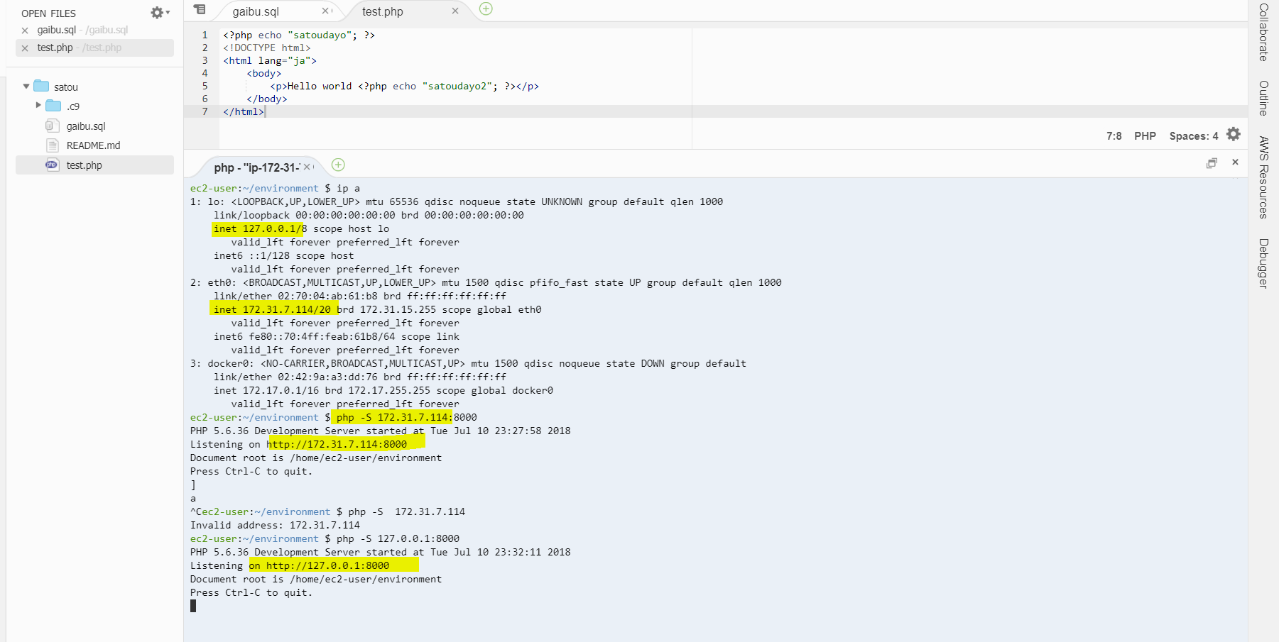Select test.php in file tree

[94, 165]
